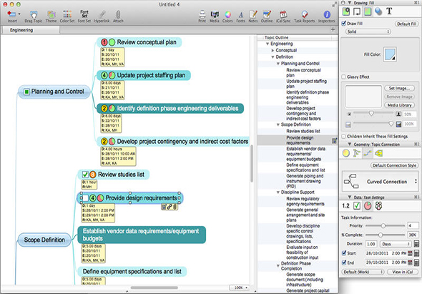Collapse the Definition outline node

click(x=273, y=57)
